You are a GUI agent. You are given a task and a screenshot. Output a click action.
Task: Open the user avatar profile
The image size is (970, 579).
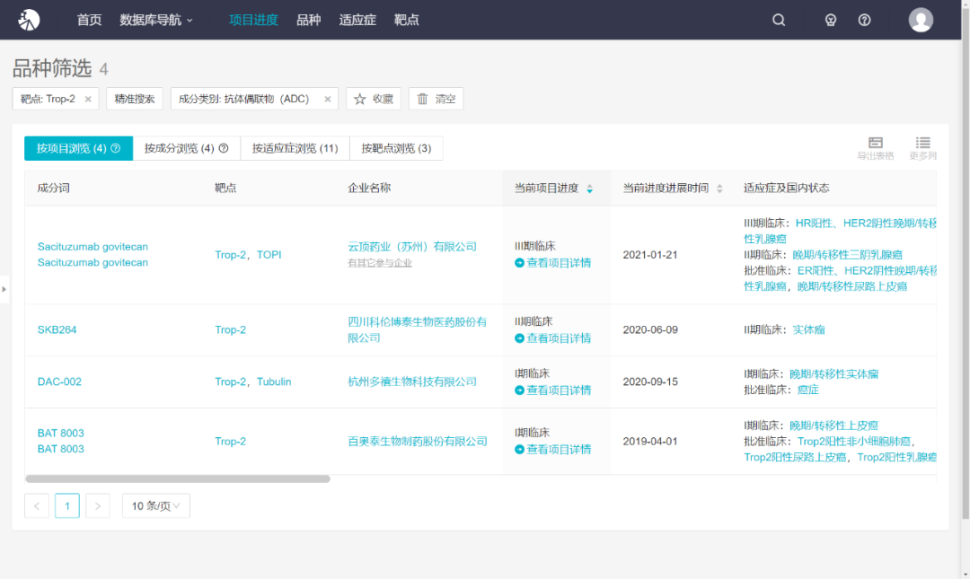pos(921,20)
